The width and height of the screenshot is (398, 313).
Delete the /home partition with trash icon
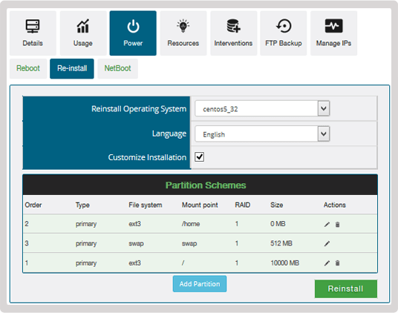tap(337, 224)
